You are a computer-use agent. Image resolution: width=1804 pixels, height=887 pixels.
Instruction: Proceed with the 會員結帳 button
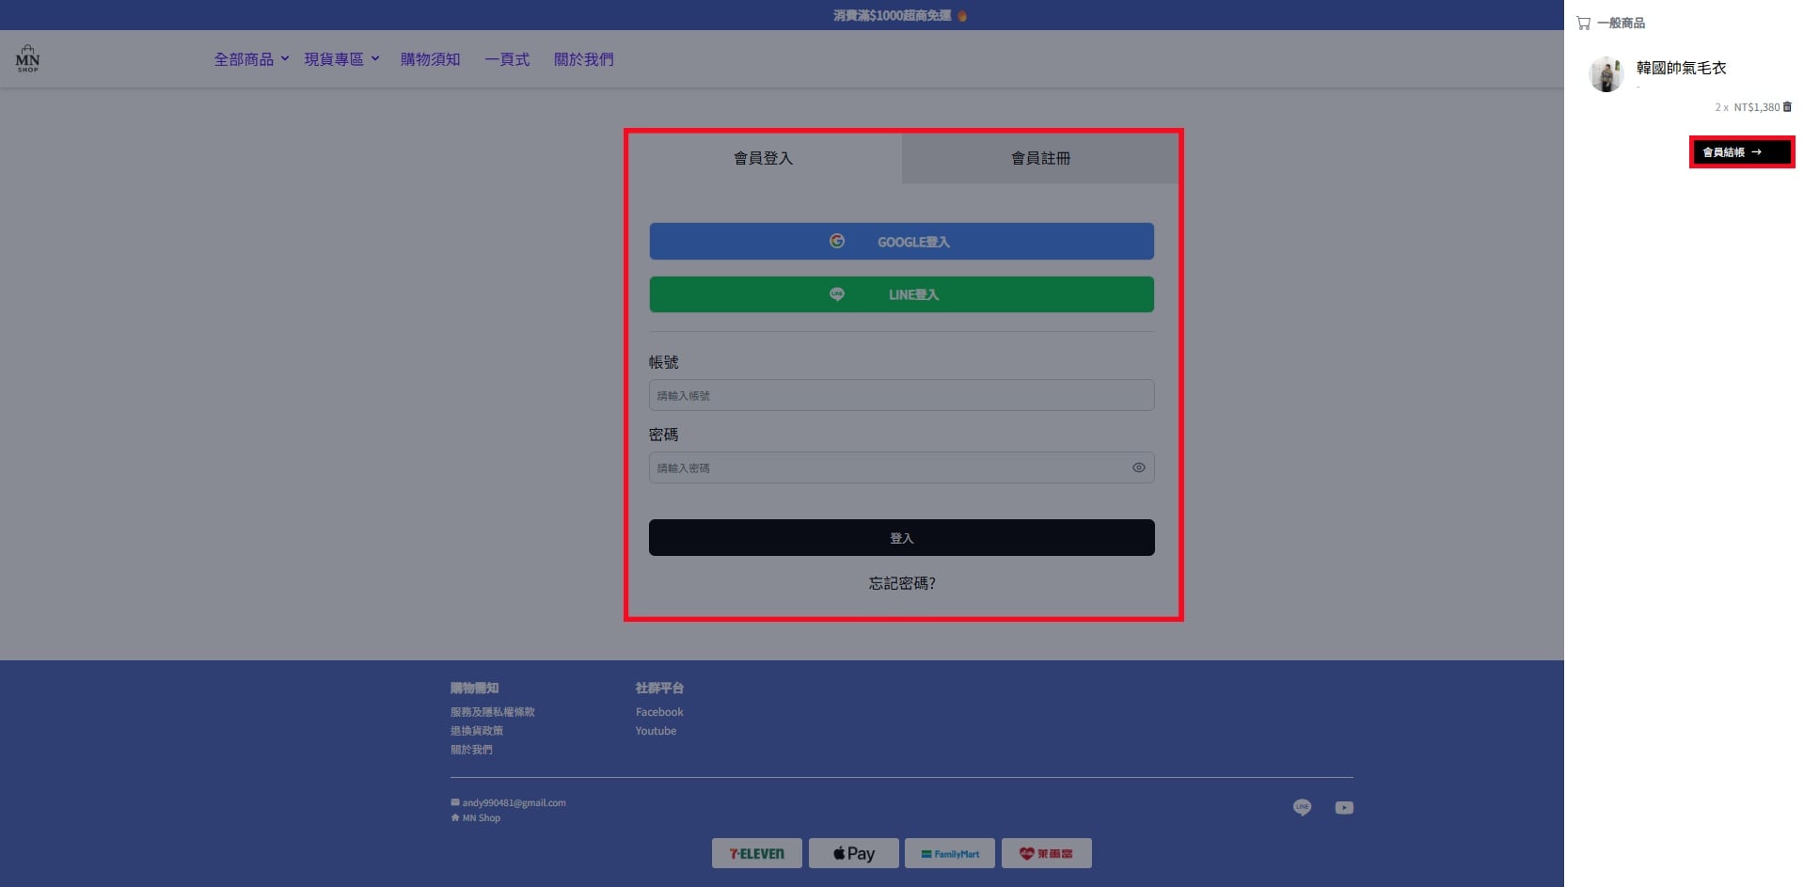[1741, 151]
